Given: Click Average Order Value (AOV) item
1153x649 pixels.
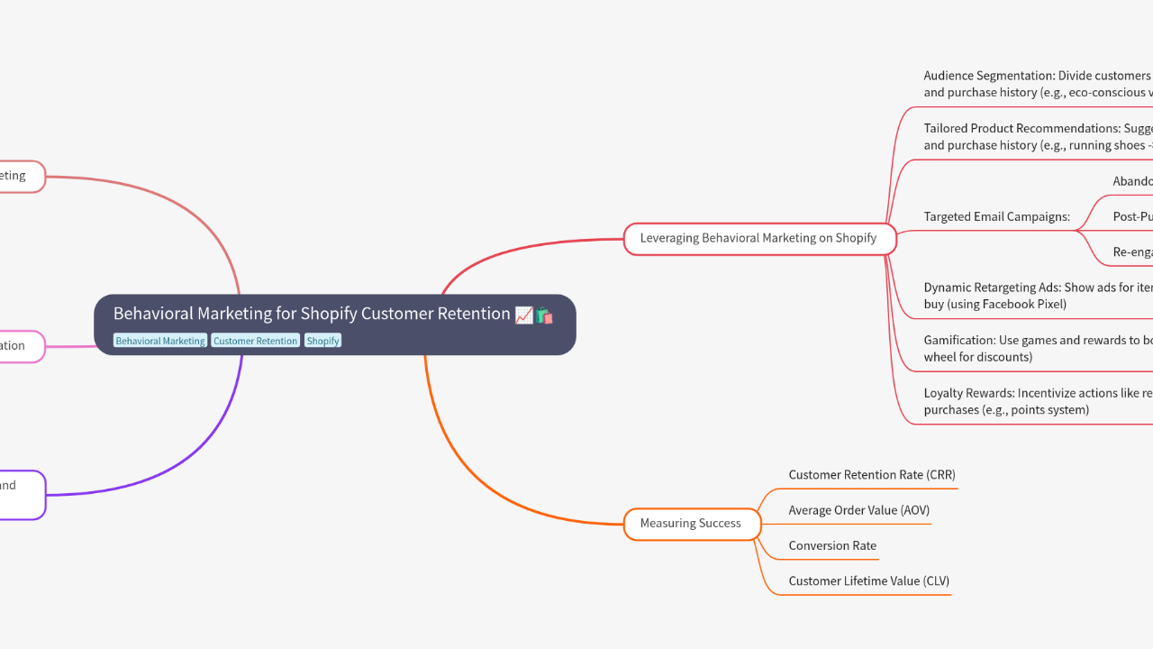Looking at the screenshot, I should (x=858, y=510).
